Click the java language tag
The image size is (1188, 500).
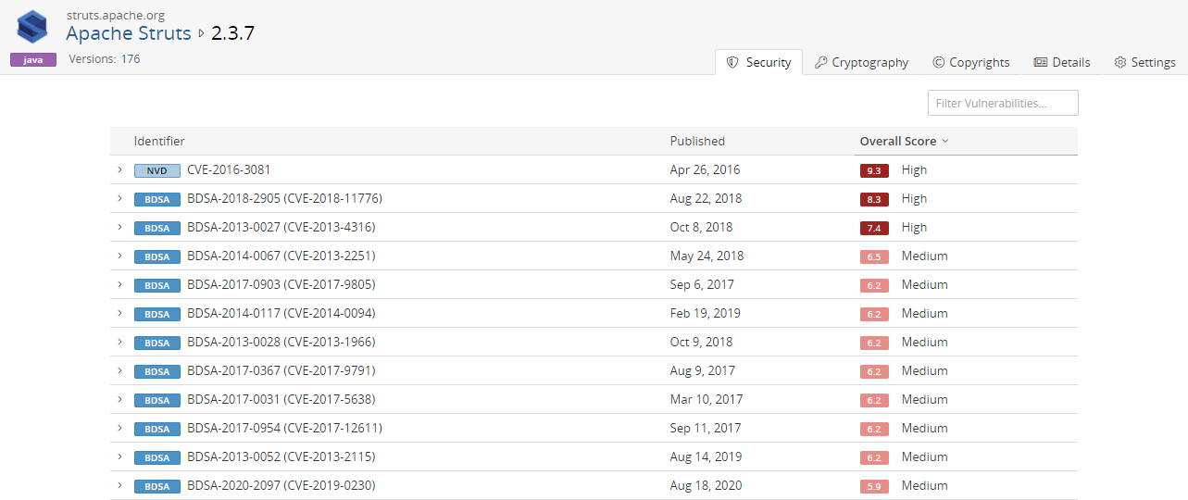point(33,59)
